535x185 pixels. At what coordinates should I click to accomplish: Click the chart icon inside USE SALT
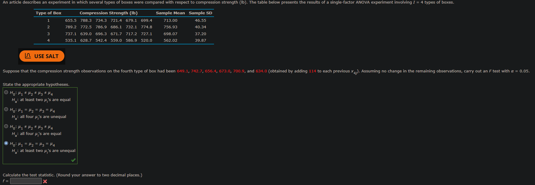tap(28, 56)
